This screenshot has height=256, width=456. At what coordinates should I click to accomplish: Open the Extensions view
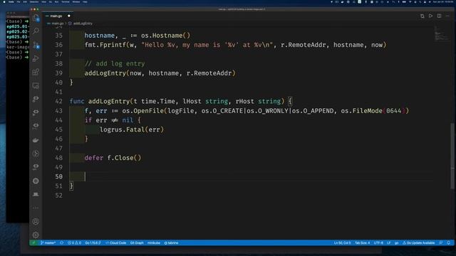tap(36, 72)
